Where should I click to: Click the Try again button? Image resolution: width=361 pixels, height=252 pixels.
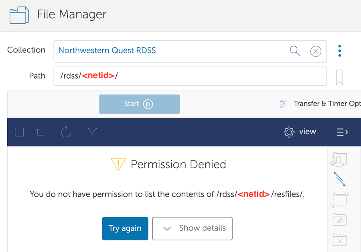[125, 228]
